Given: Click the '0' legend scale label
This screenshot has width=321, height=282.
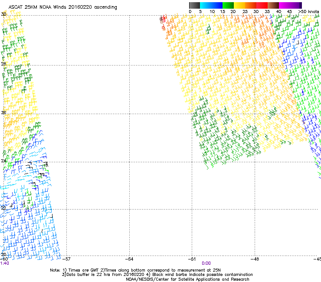Looking at the screenshot, I should (x=190, y=12).
